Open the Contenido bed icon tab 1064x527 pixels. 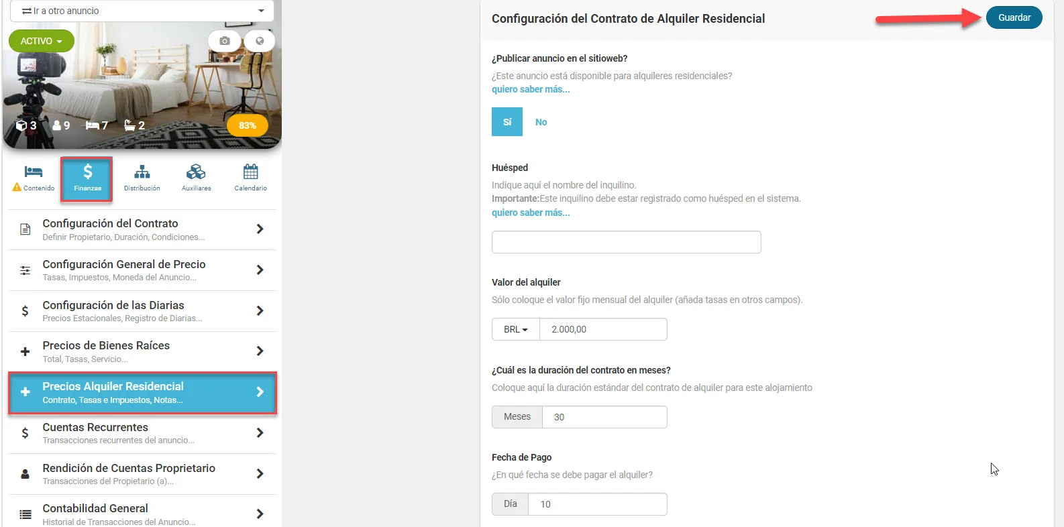click(x=34, y=172)
